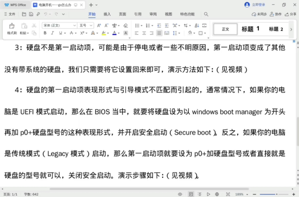
Task: Open the 引用 tab
Action: (x=138, y=14)
